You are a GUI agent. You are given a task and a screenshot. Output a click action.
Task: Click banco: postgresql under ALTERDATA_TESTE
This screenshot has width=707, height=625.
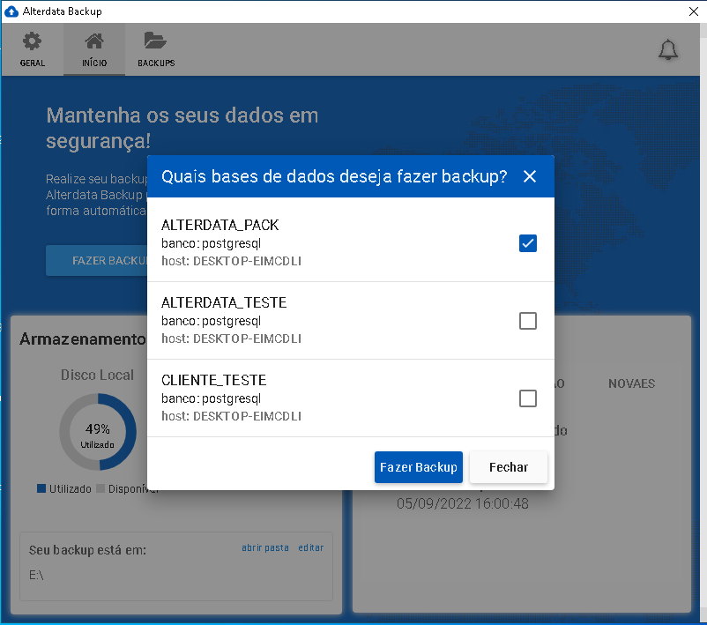coord(211,322)
